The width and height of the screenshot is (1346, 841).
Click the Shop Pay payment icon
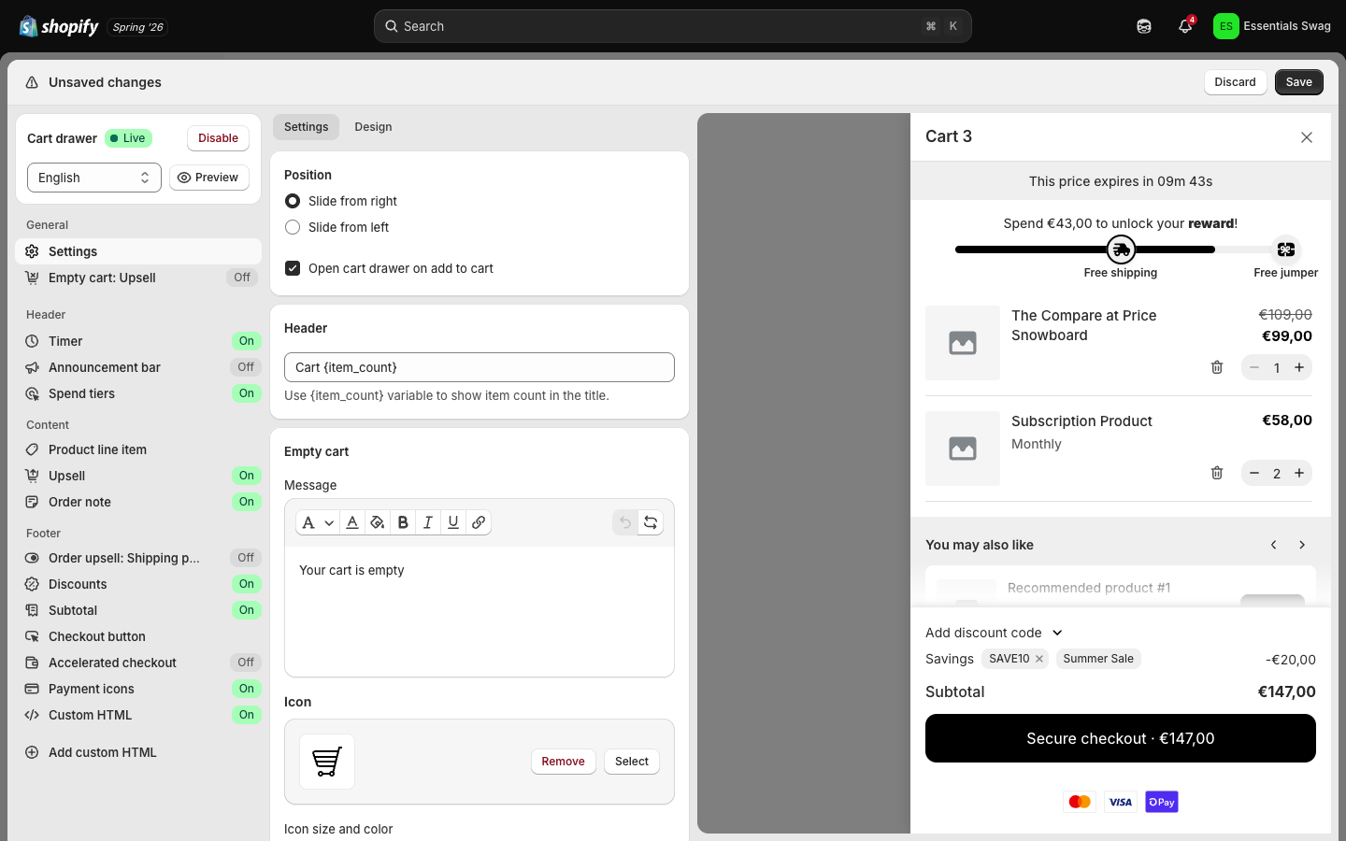tap(1162, 802)
